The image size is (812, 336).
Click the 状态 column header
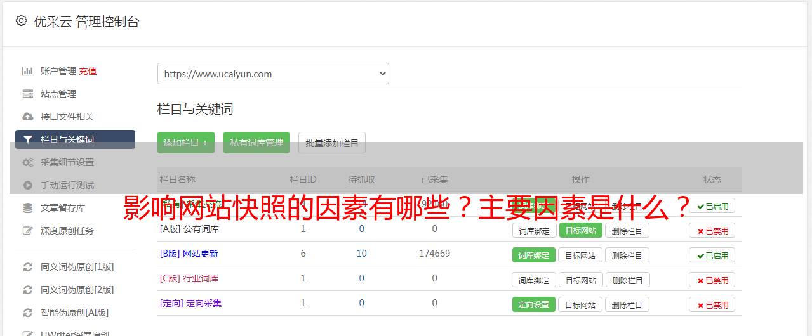coord(712,179)
